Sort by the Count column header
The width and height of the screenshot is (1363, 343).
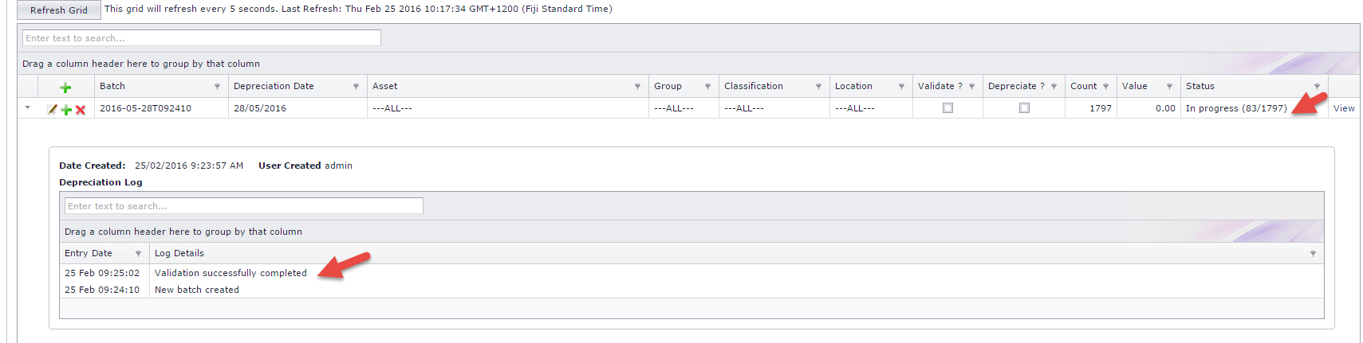pos(1083,86)
